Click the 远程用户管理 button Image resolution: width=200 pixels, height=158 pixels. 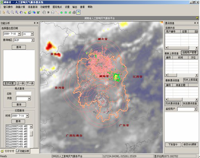point(190,53)
